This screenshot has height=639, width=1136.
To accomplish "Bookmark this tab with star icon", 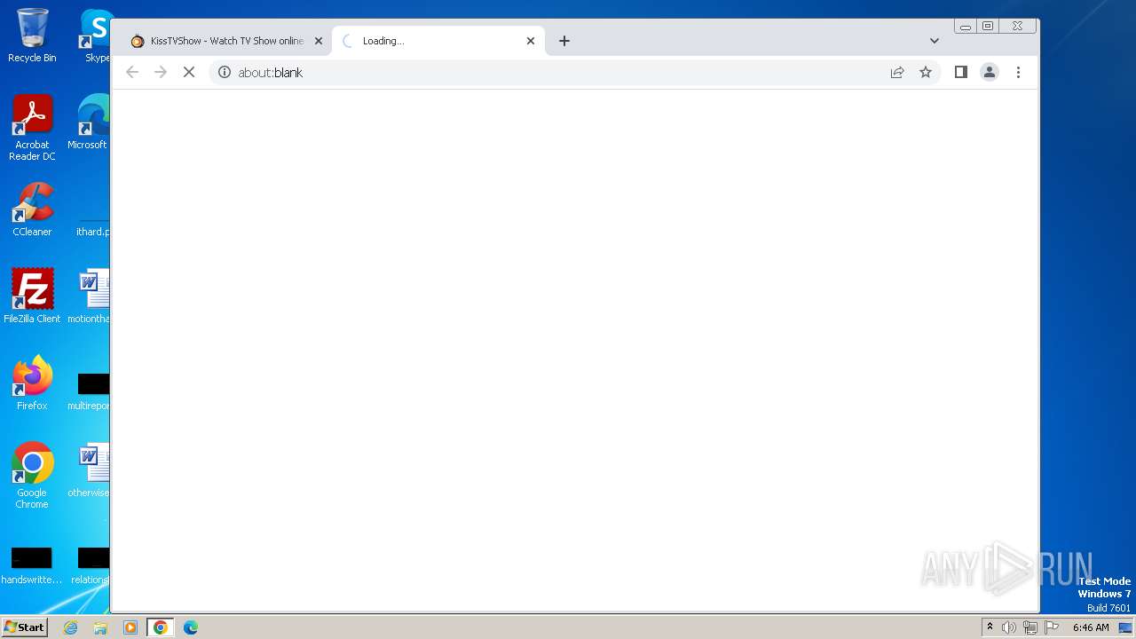I will tap(926, 72).
